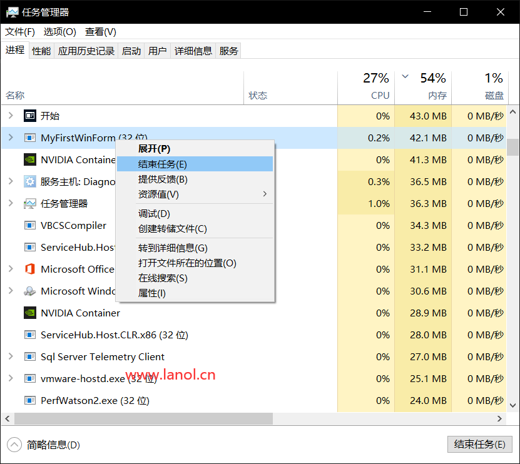Click the vertical scrollbar up arrow

click(x=512, y=112)
